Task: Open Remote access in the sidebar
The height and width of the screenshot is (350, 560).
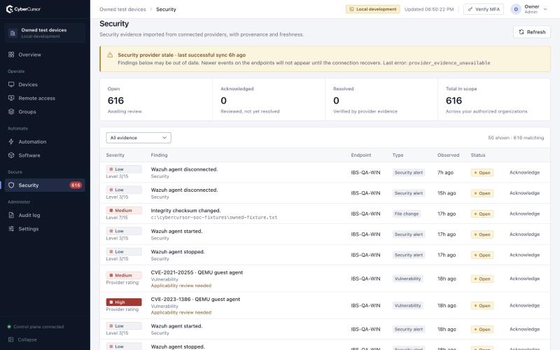Action: coord(45,98)
